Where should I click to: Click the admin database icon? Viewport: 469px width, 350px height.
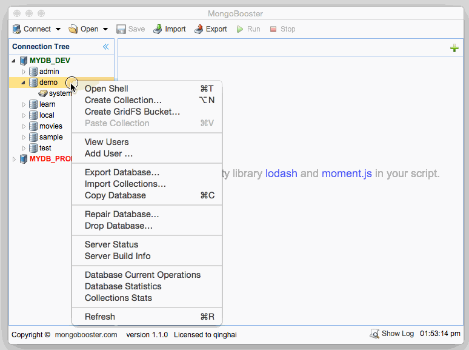33,72
